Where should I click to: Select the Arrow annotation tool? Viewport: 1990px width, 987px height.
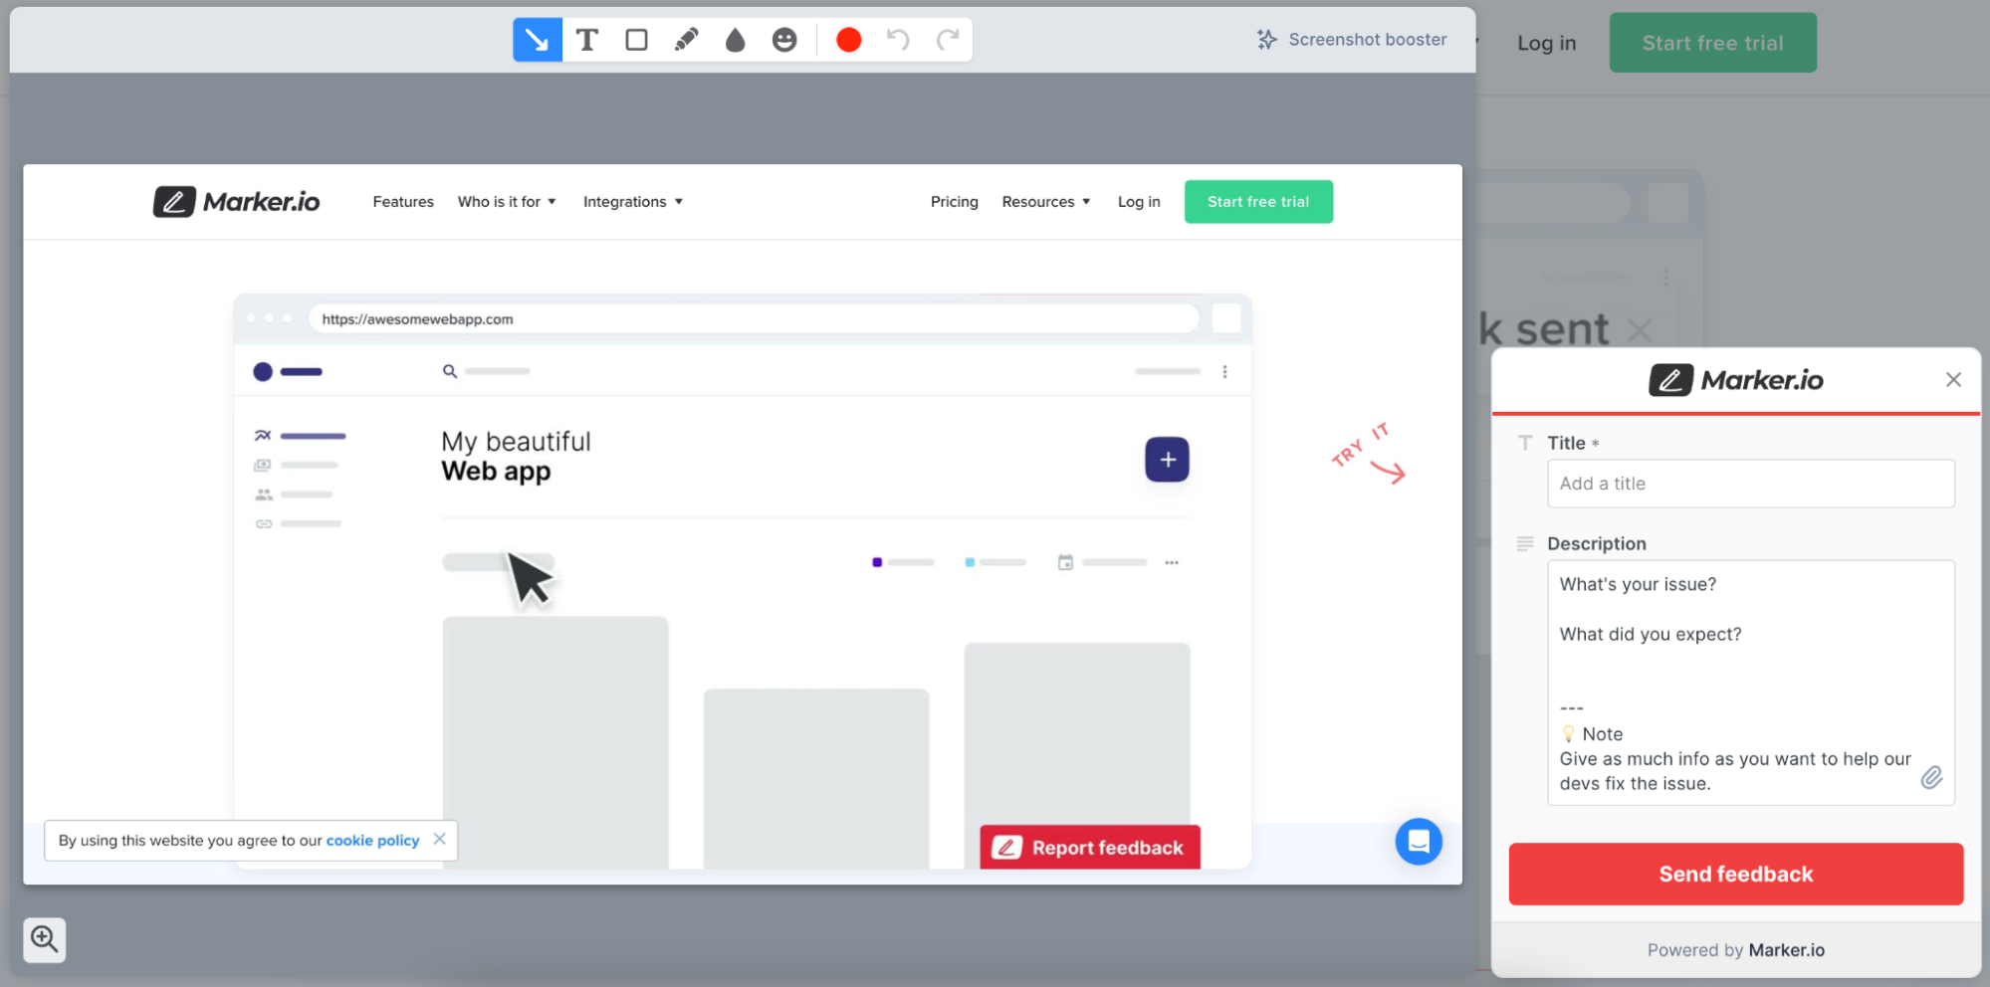(538, 40)
